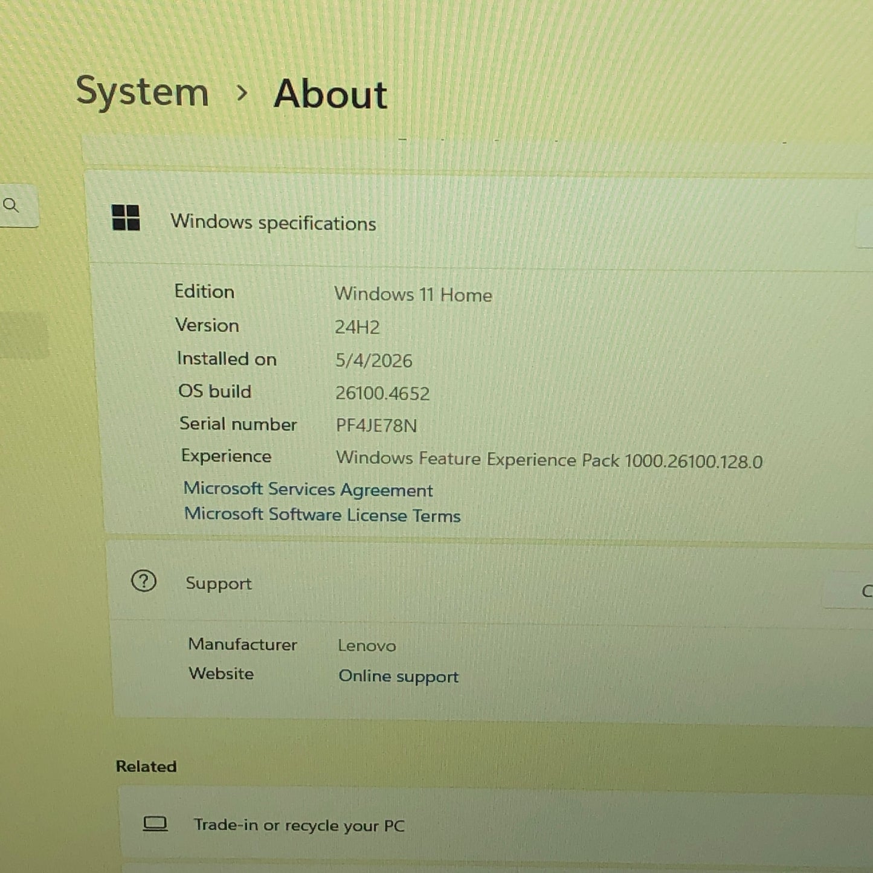Click the 'Related' section heading
The image size is (873, 873).
[x=146, y=766]
